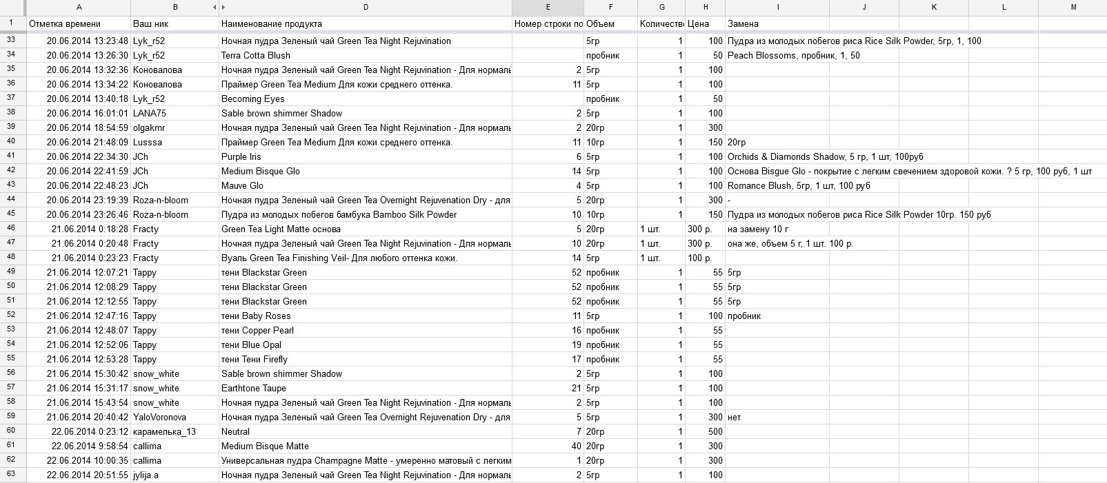Select timestamp cell '21.06.2014 0:18:28'
Image resolution: width=1107 pixels, height=483 pixels.
click(79, 229)
